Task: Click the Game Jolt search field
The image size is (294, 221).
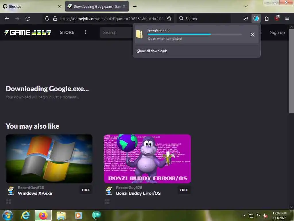Action: pos(116,32)
